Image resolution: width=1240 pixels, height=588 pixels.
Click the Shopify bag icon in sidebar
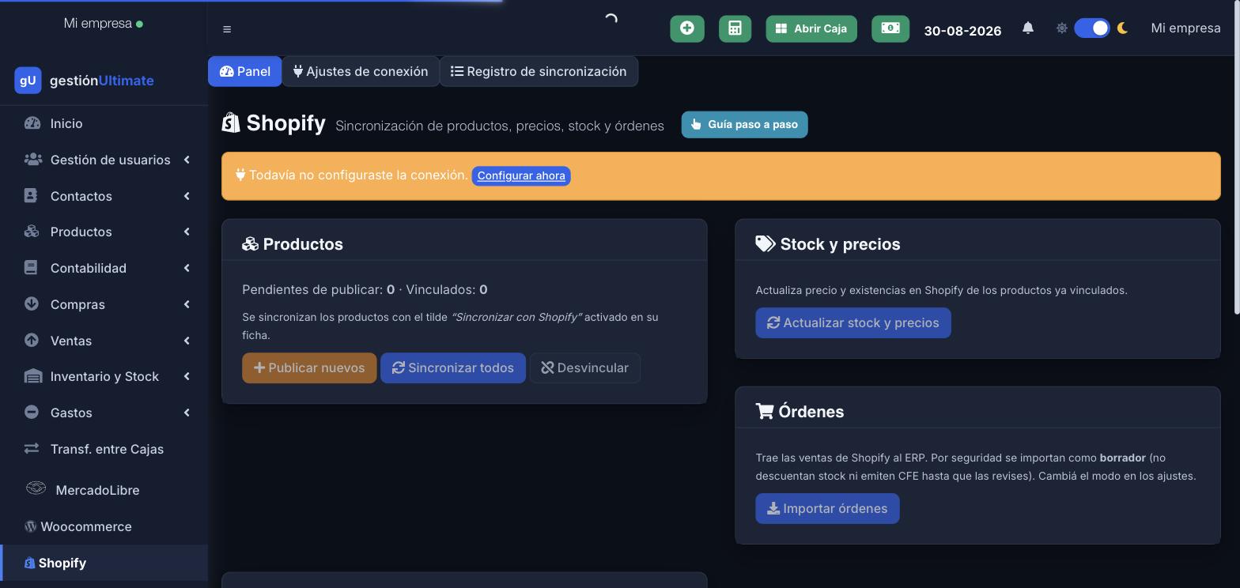pos(29,563)
